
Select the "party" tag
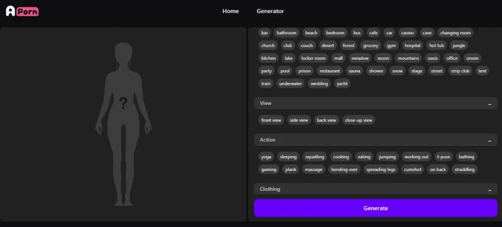tap(266, 71)
